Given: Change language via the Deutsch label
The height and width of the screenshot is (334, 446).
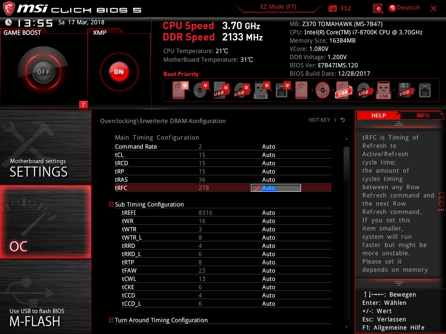Looking at the screenshot, I should click(408, 8).
